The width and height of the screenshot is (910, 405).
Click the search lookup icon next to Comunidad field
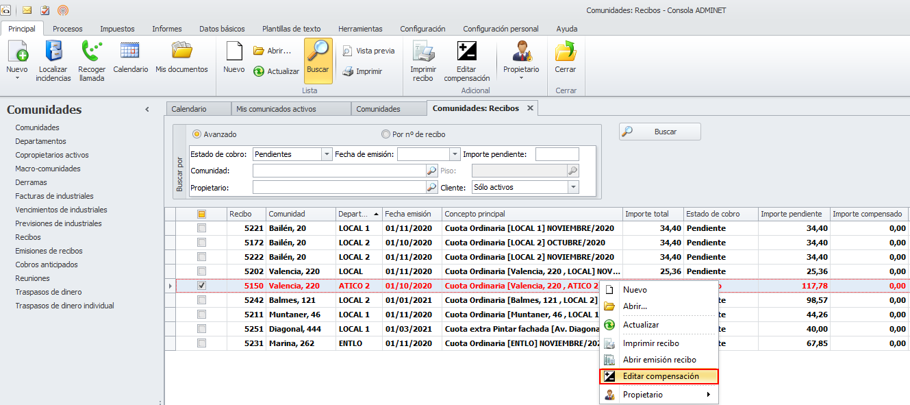coord(432,171)
